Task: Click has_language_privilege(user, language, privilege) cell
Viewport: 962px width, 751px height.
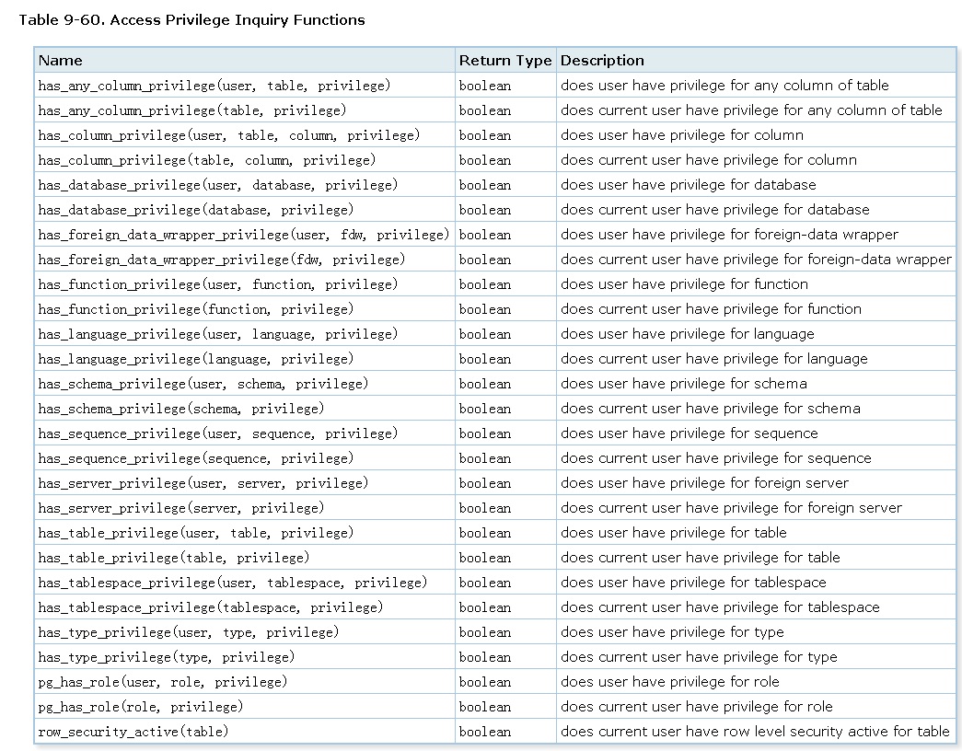Action: tap(218, 334)
